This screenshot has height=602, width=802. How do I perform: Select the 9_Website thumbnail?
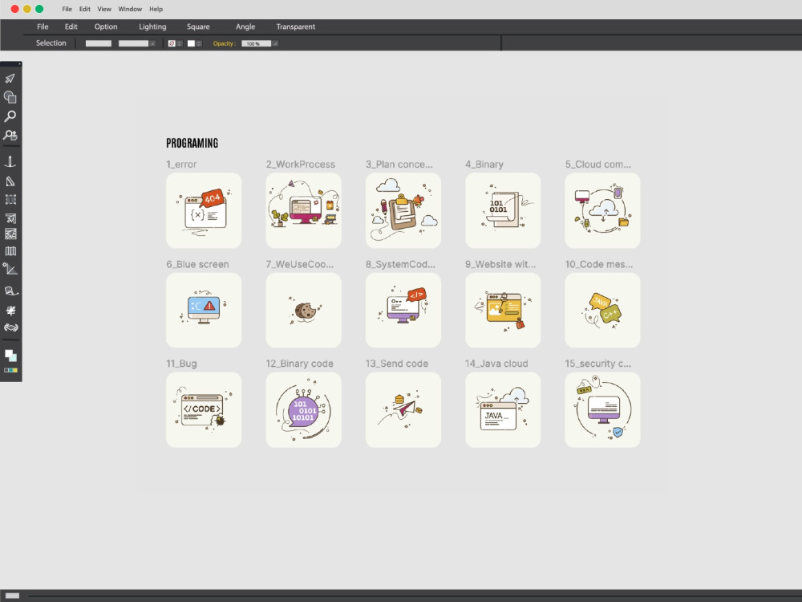click(503, 310)
